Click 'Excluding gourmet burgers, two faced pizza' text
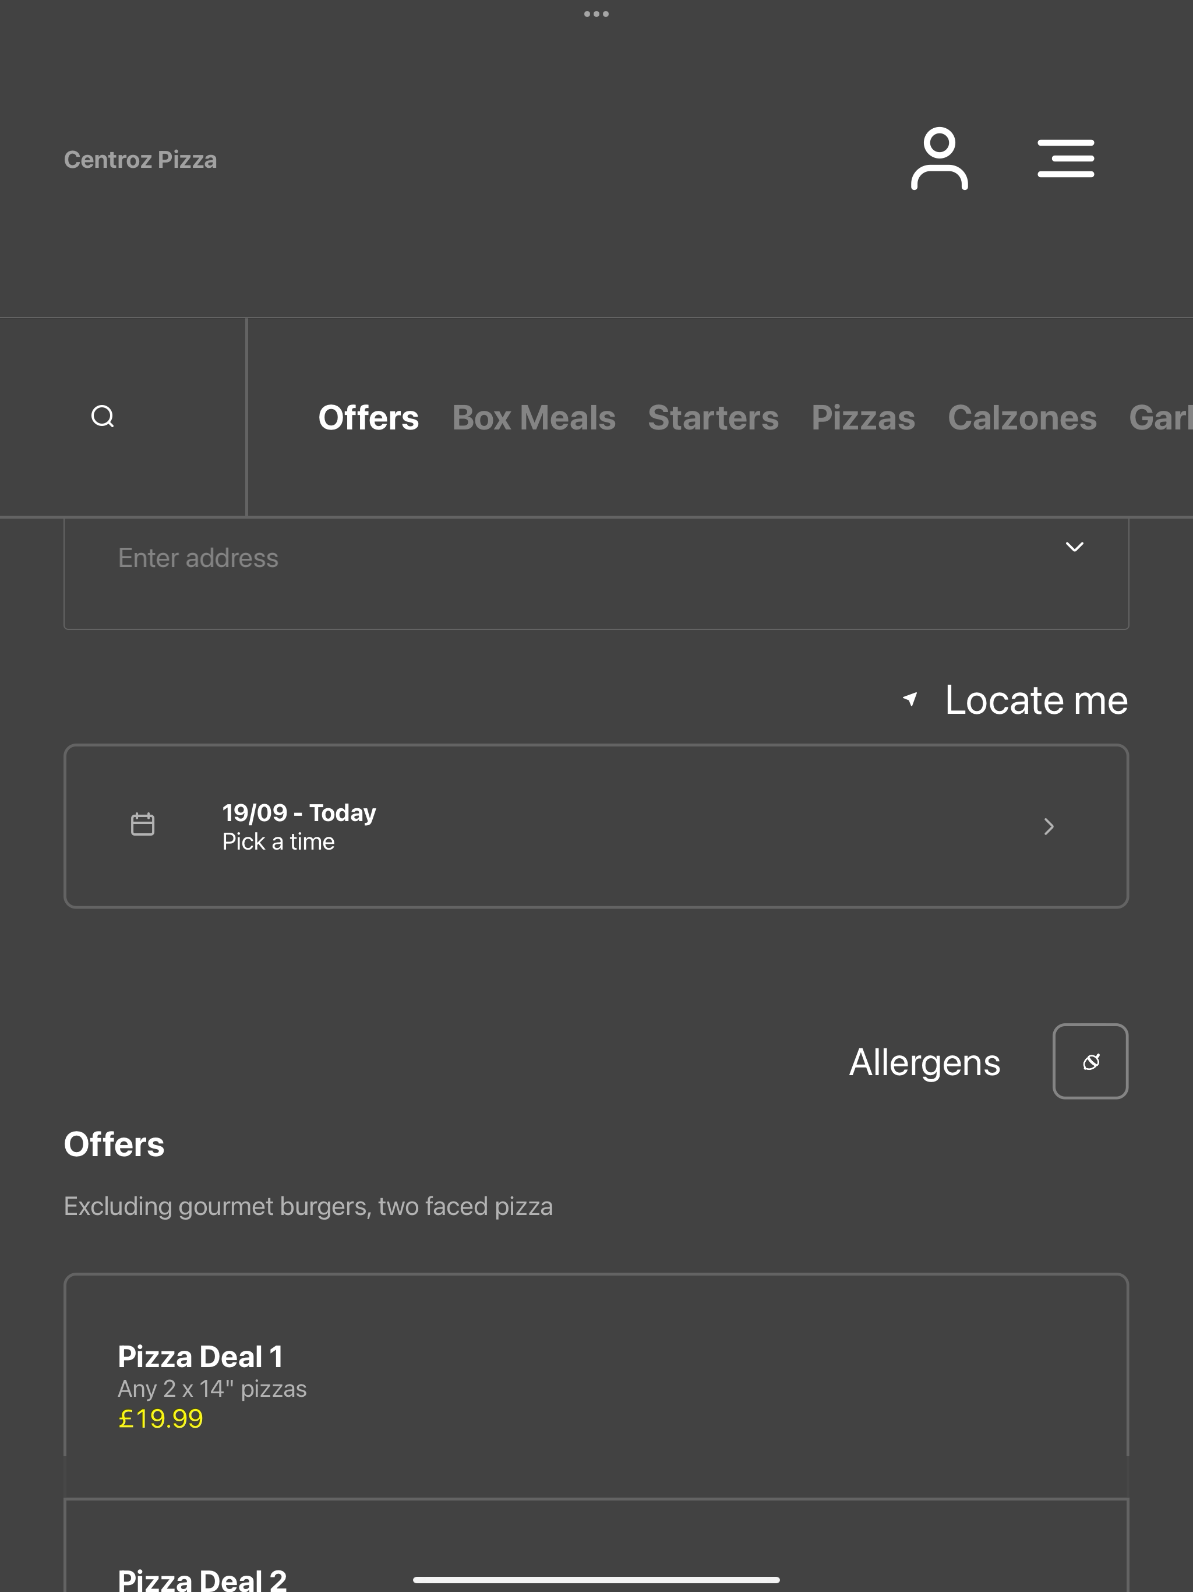The image size is (1193, 1592). point(309,1207)
